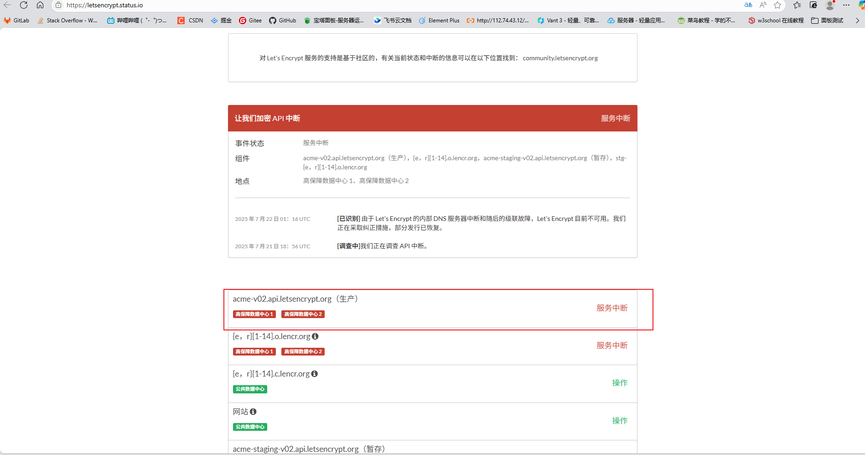Click the 2025 年 7 月 21 日 18:56 UTC timestamp
Image resolution: width=865 pixels, height=455 pixels.
coord(272,246)
